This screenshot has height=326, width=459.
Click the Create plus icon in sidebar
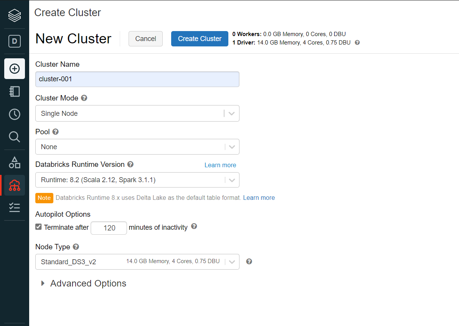[x=14, y=69]
